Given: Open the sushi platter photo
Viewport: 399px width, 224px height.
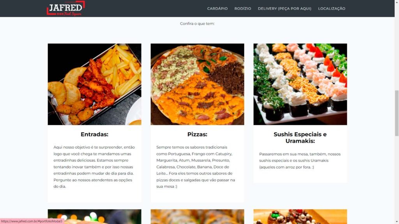Looking at the screenshot, I should tap(300, 84).
